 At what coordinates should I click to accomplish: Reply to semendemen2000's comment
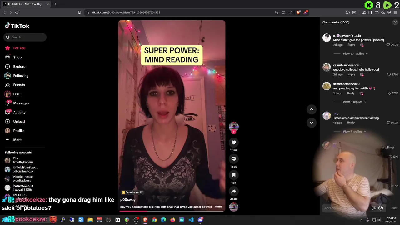[351, 93]
